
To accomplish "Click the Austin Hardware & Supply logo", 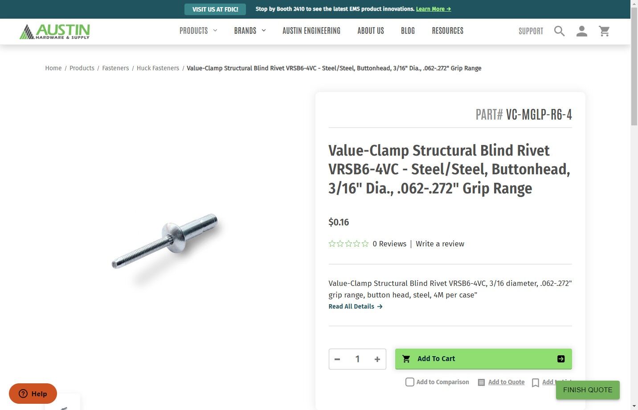I will coord(55,31).
